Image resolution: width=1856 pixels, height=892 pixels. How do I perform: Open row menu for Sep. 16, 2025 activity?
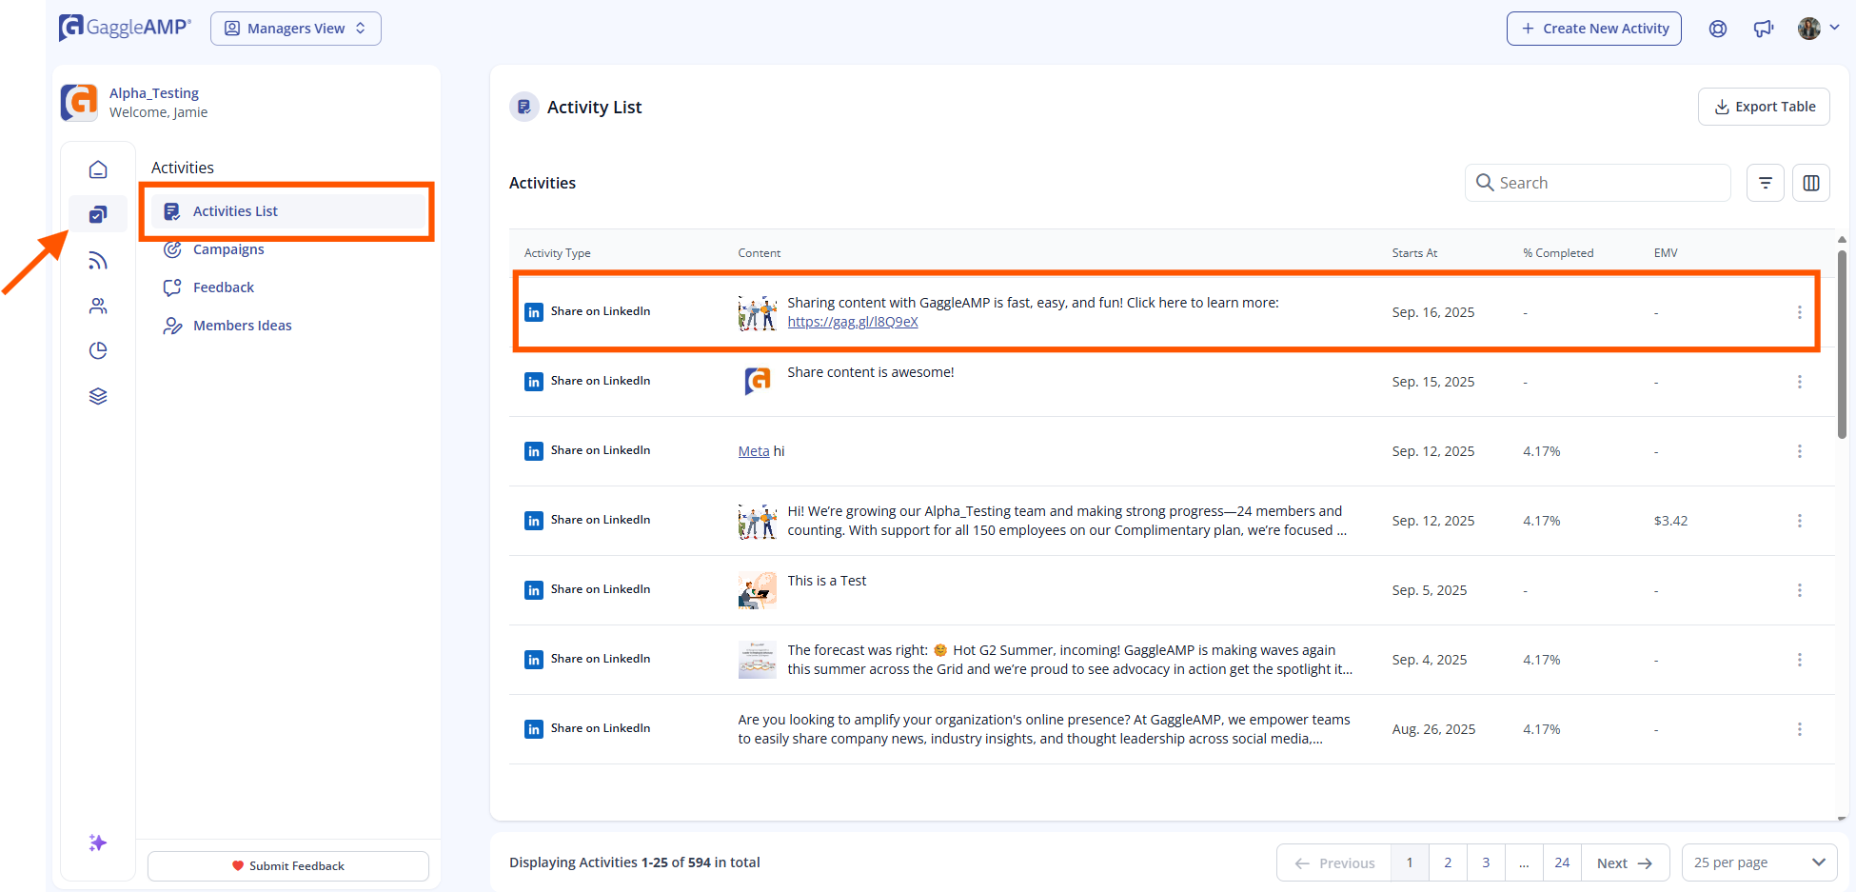pyautogui.click(x=1799, y=312)
